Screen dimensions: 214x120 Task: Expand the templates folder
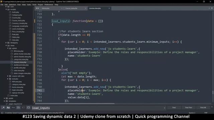point(4,101)
